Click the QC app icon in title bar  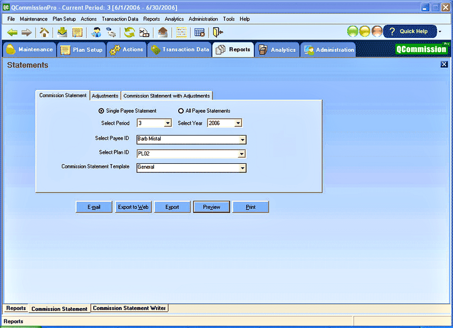coord(6,8)
